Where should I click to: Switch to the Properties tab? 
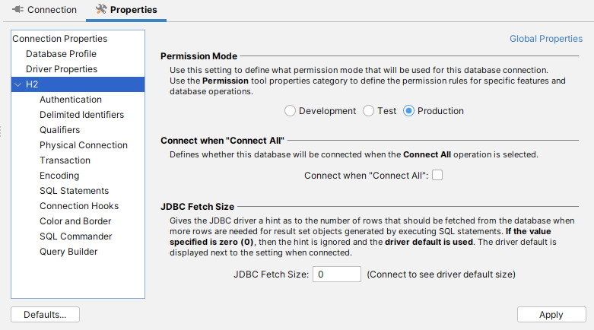tap(126, 10)
